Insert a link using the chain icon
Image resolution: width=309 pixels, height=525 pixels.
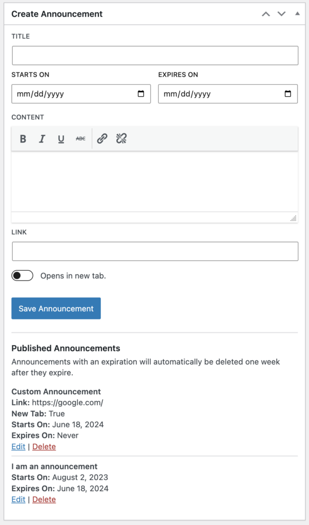coord(102,139)
